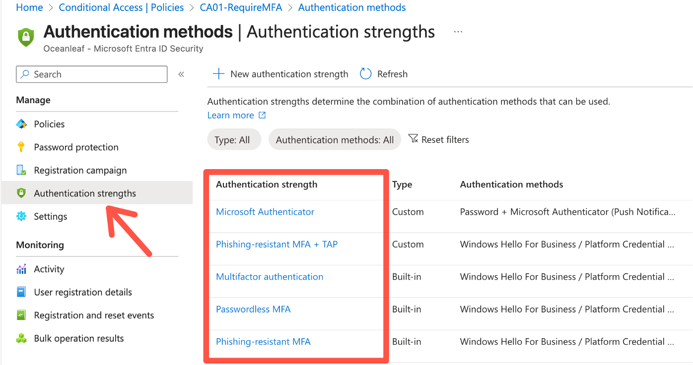Select the Passwordless MFA strength link

point(253,309)
